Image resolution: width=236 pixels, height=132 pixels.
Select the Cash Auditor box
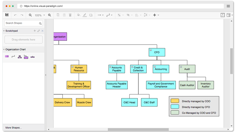[x=187, y=85]
